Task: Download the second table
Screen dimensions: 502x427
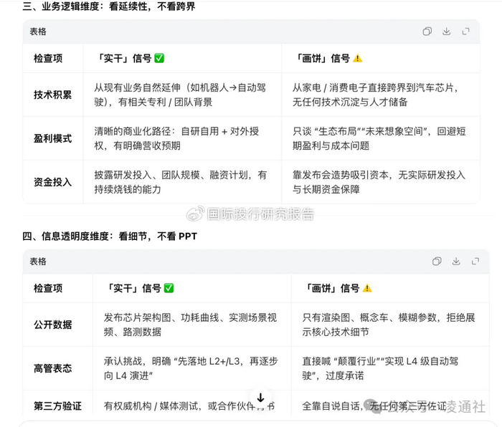Action: (x=456, y=262)
